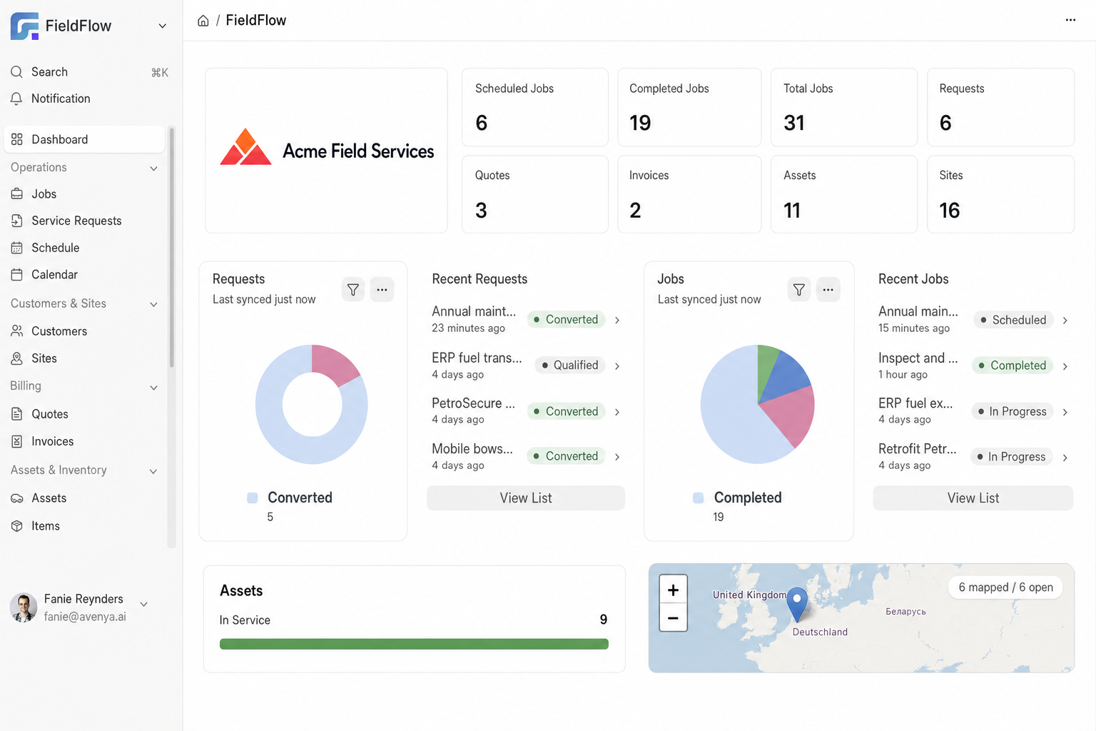Open Annual maint... request chevron
This screenshot has width=1096, height=731.
pos(617,320)
